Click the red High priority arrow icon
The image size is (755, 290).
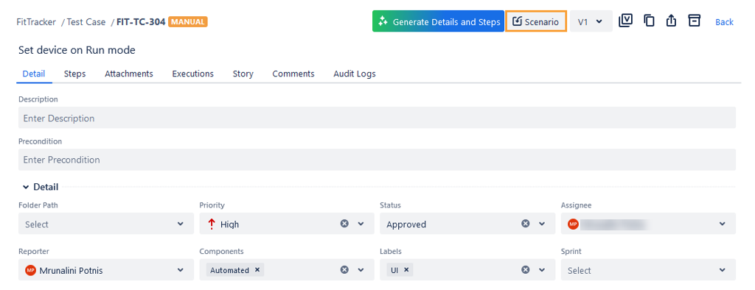pyautogui.click(x=211, y=224)
